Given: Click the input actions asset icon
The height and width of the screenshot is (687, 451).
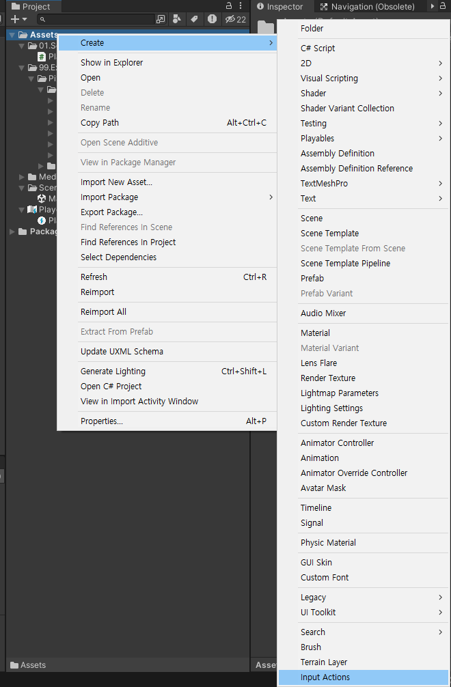Looking at the screenshot, I should point(42,221).
